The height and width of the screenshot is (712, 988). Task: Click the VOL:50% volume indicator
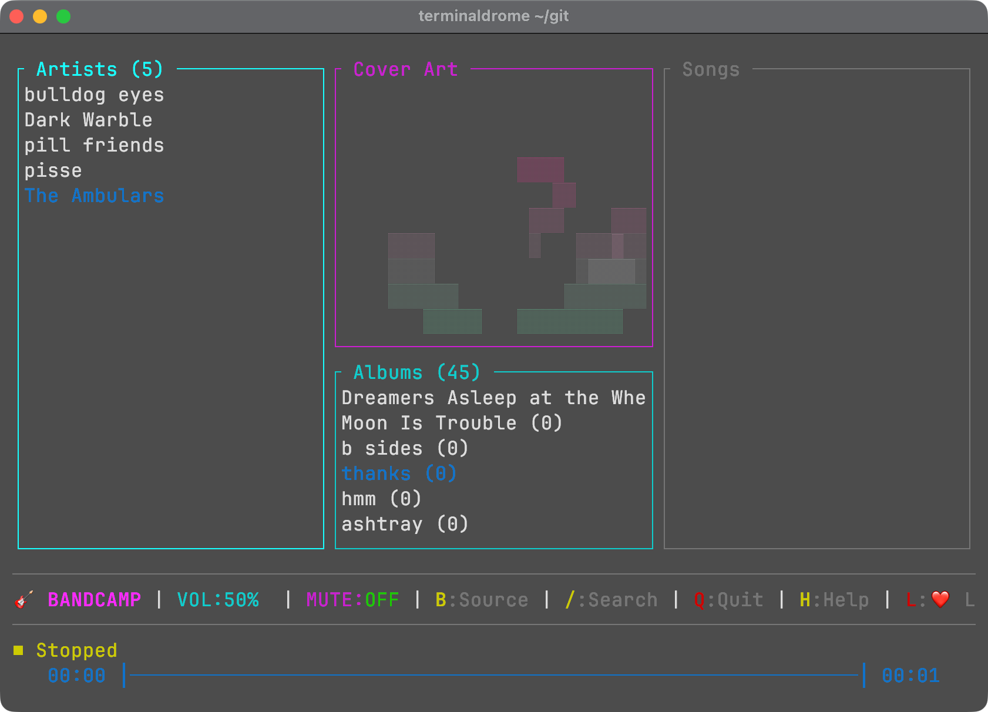tap(218, 600)
